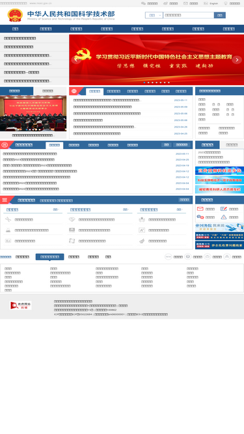Show the next banner slide
This screenshot has width=244, height=434.
tap(237, 60)
